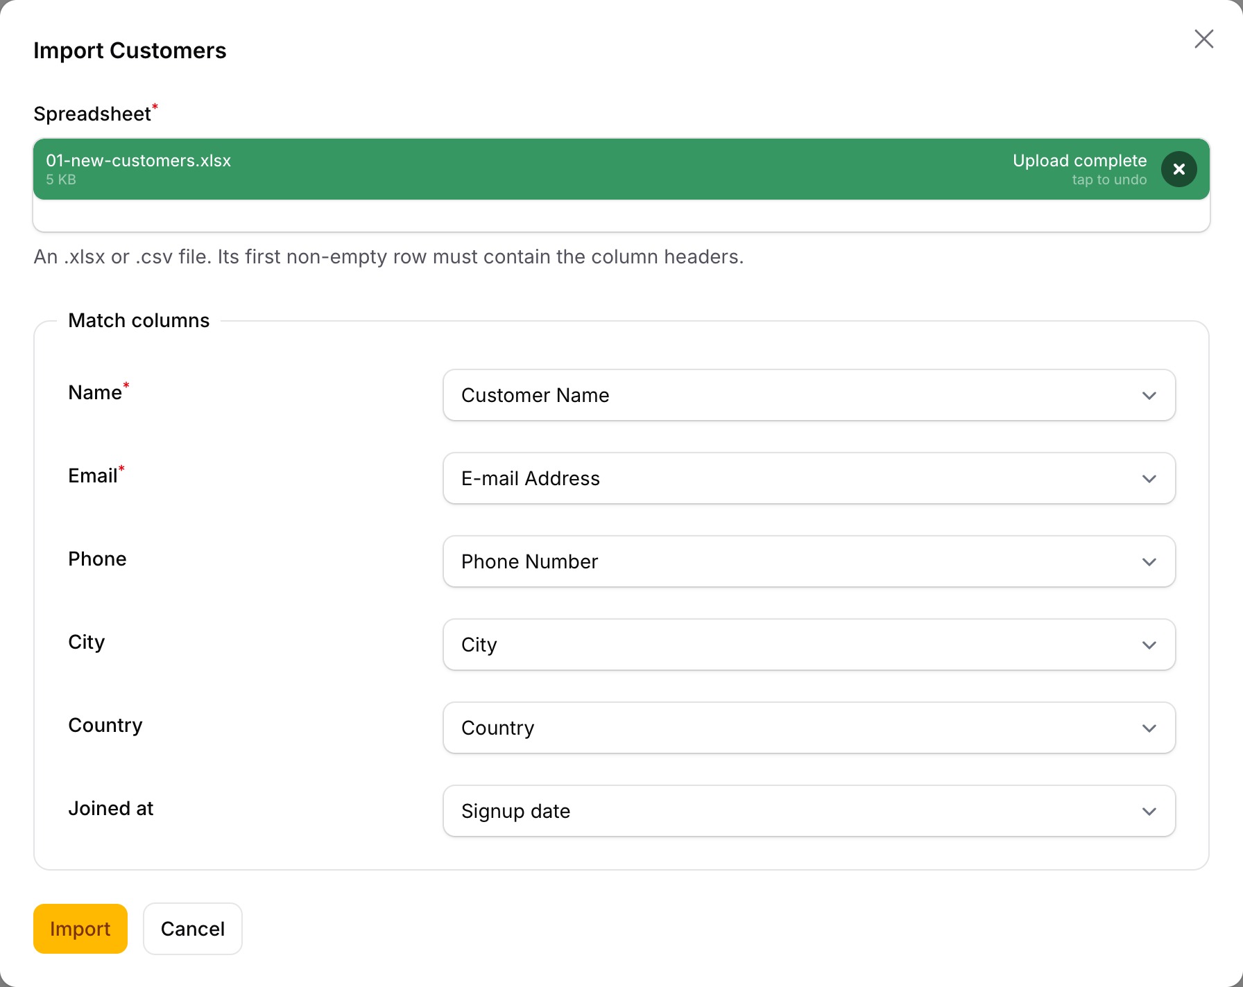Click the .xlsx or .csv helper text
The height and width of the screenshot is (987, 1243).
(x=388, y=257)
